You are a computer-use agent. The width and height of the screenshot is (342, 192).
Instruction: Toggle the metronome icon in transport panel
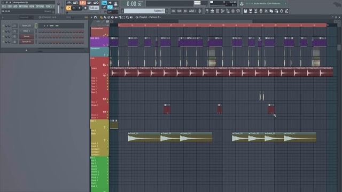(69, 3)
